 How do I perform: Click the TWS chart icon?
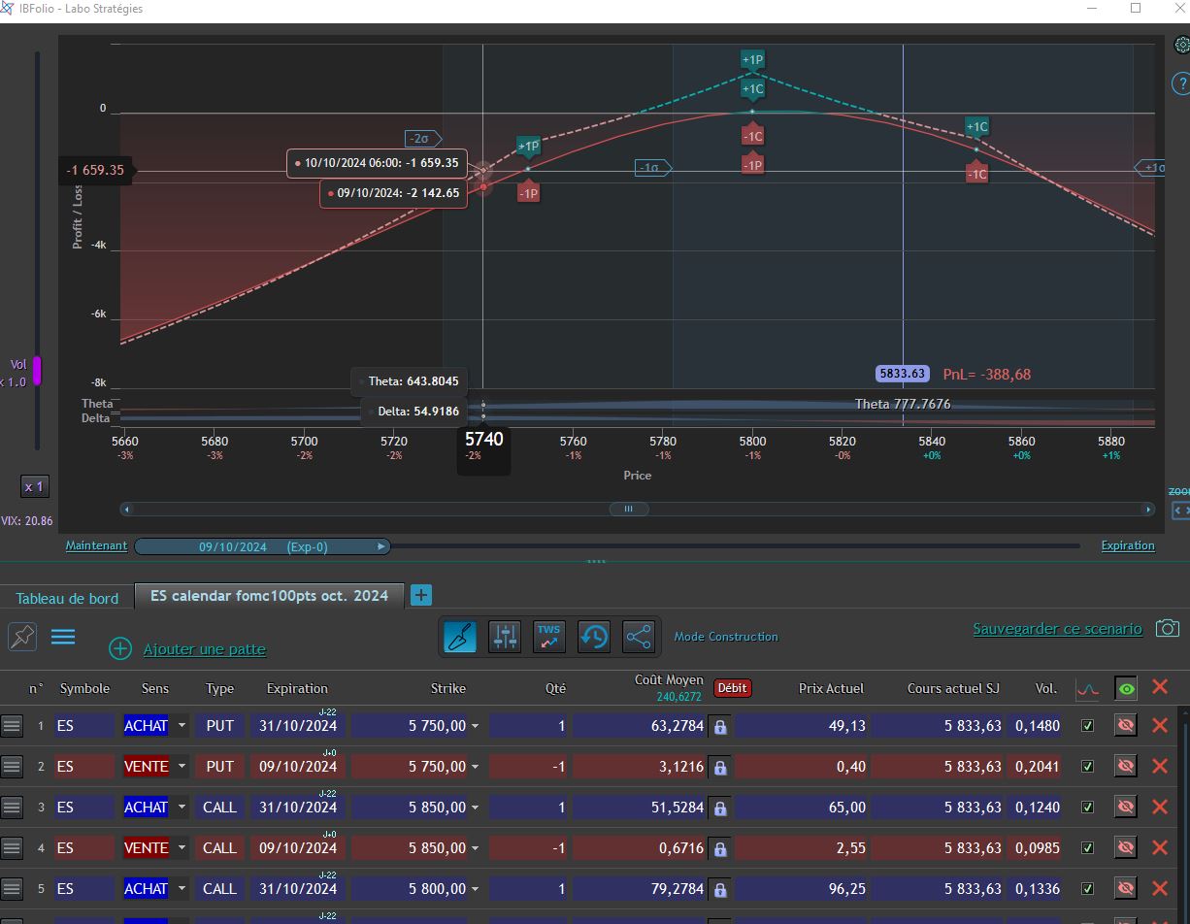click(x=549, y=637)
